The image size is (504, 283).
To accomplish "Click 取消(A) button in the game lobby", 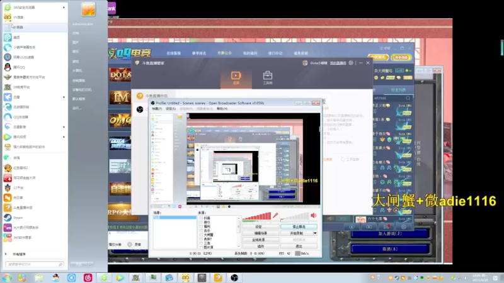I will click(390, 249).
